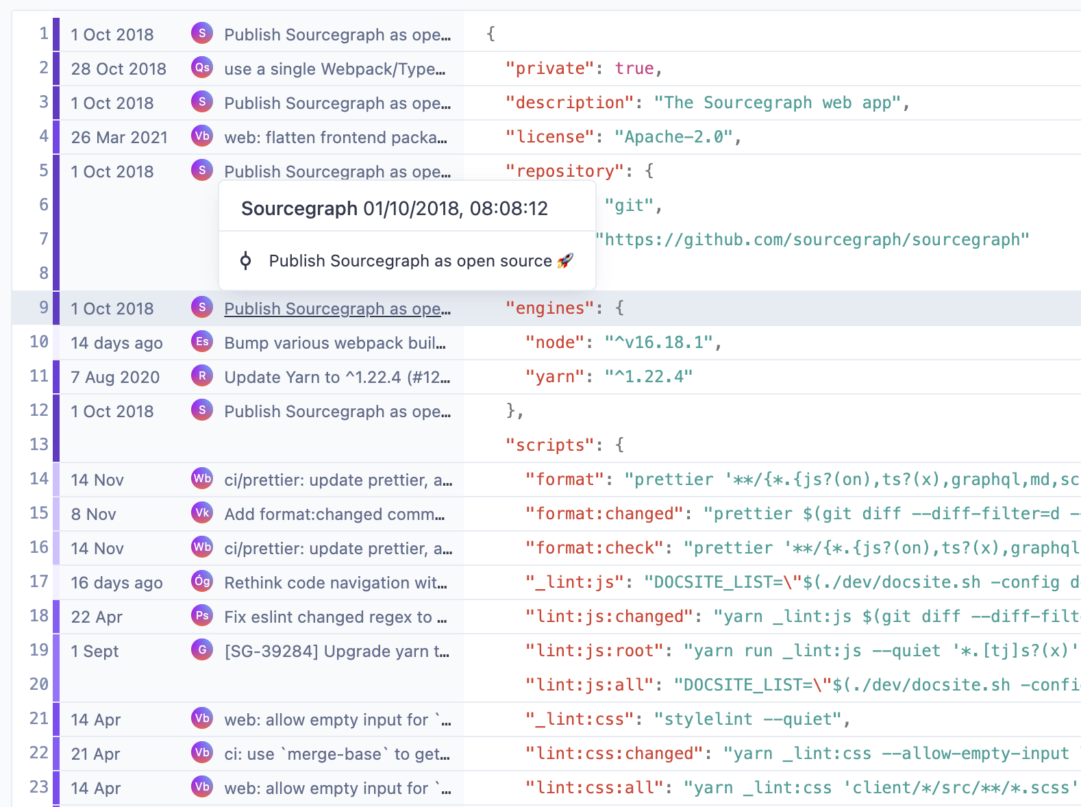Click the Qs avatar on line 2

pos(202,67)
